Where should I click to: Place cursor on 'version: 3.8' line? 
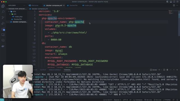[49, 11]
